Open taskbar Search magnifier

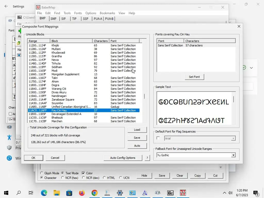pos(19,193)
